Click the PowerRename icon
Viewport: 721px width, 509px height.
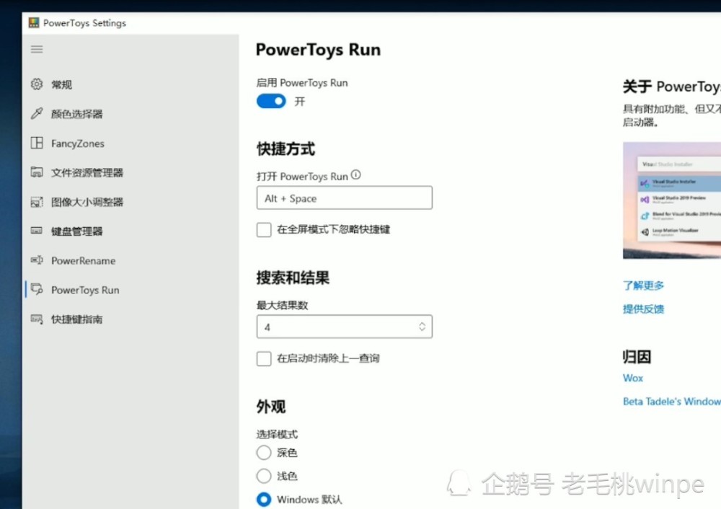pos(37,260)
